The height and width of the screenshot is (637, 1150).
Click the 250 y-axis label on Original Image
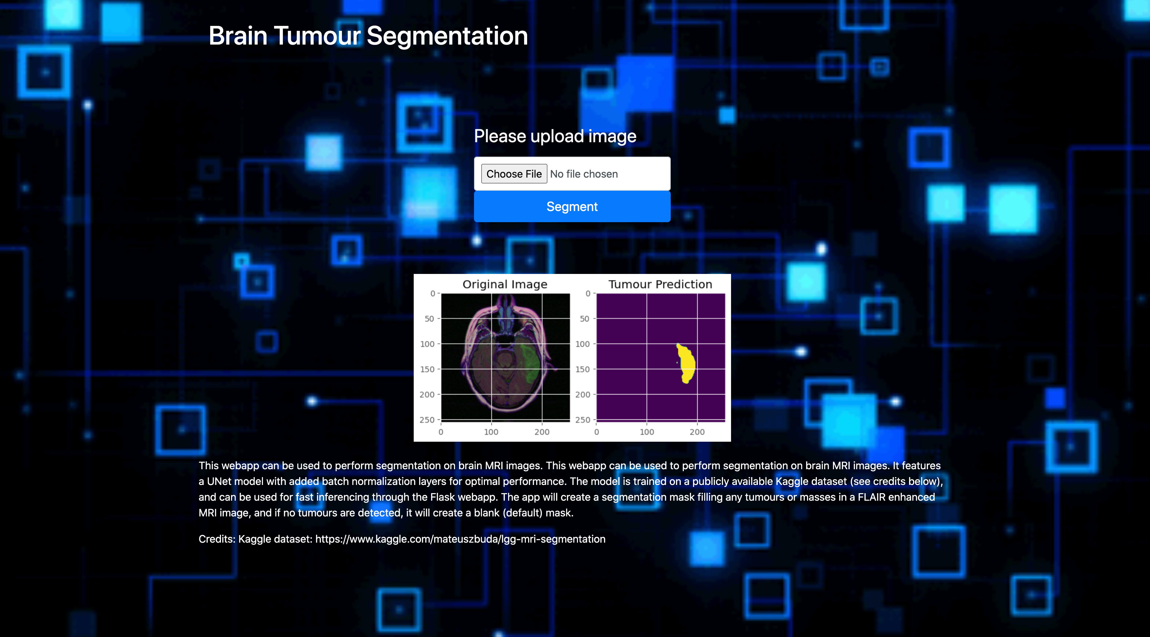tap(427, 420)
